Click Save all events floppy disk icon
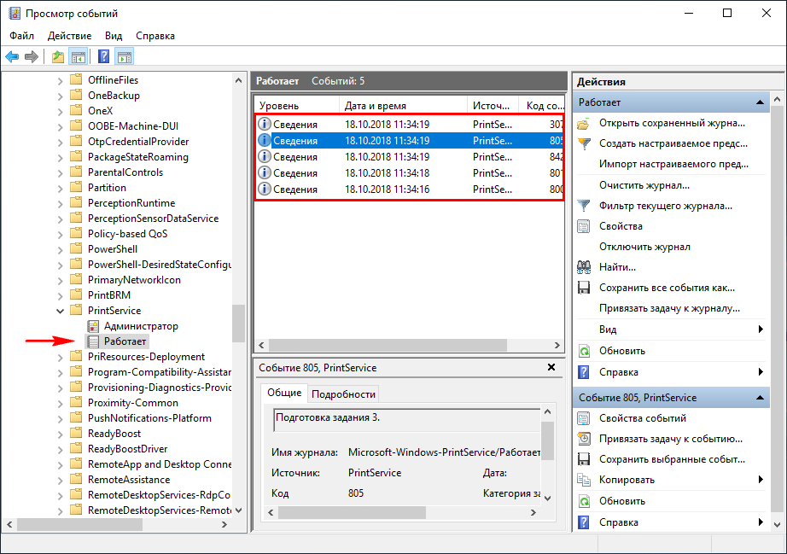The width and height of the screenshot is (787, 554). coord(584,288)
